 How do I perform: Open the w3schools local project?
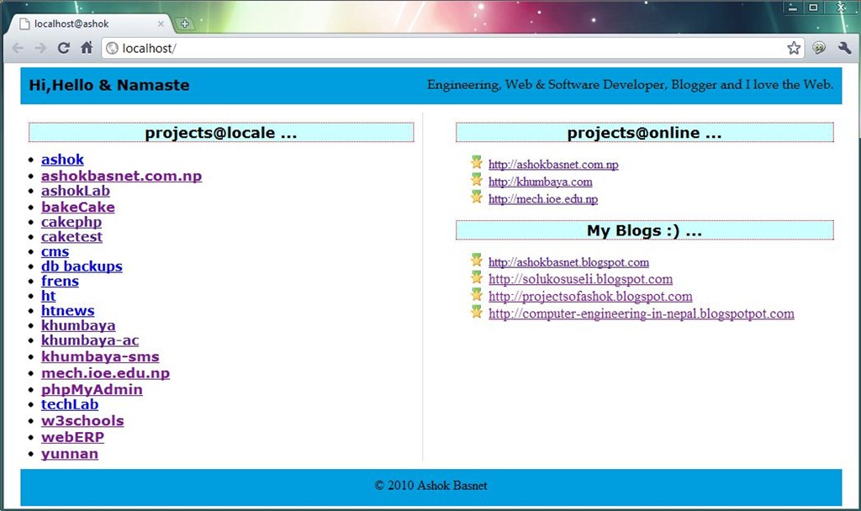pyautogui.click(x=82, y=421)
